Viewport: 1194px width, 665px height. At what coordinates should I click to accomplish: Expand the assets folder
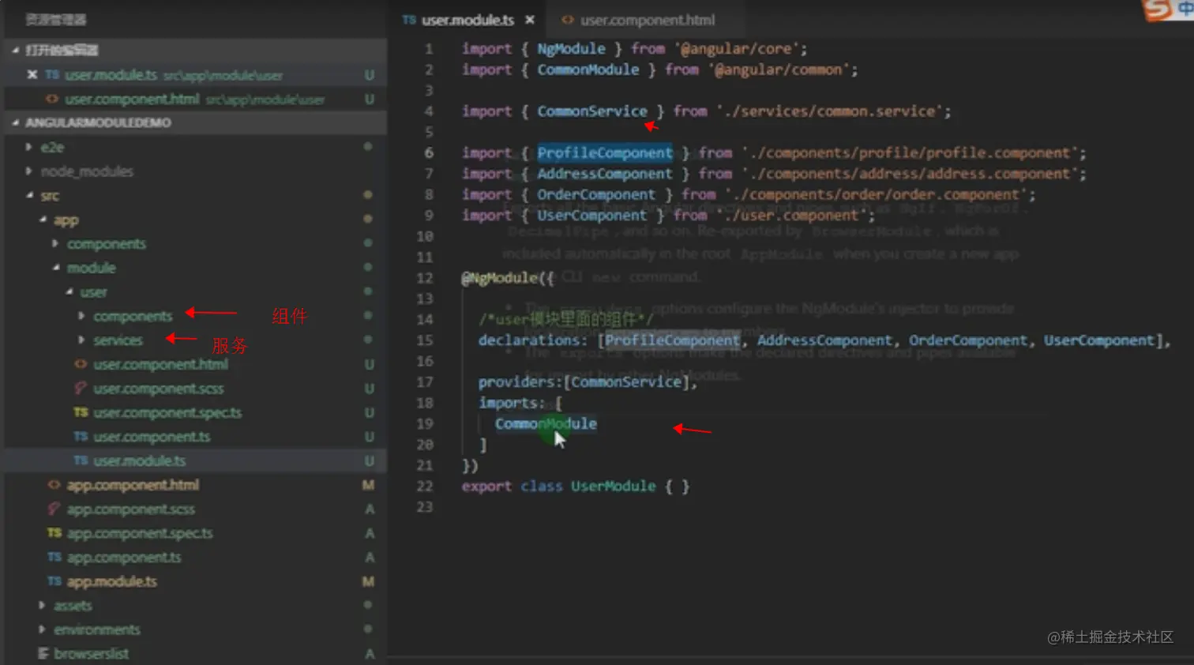pyautogui.click(x=43, y=606)
